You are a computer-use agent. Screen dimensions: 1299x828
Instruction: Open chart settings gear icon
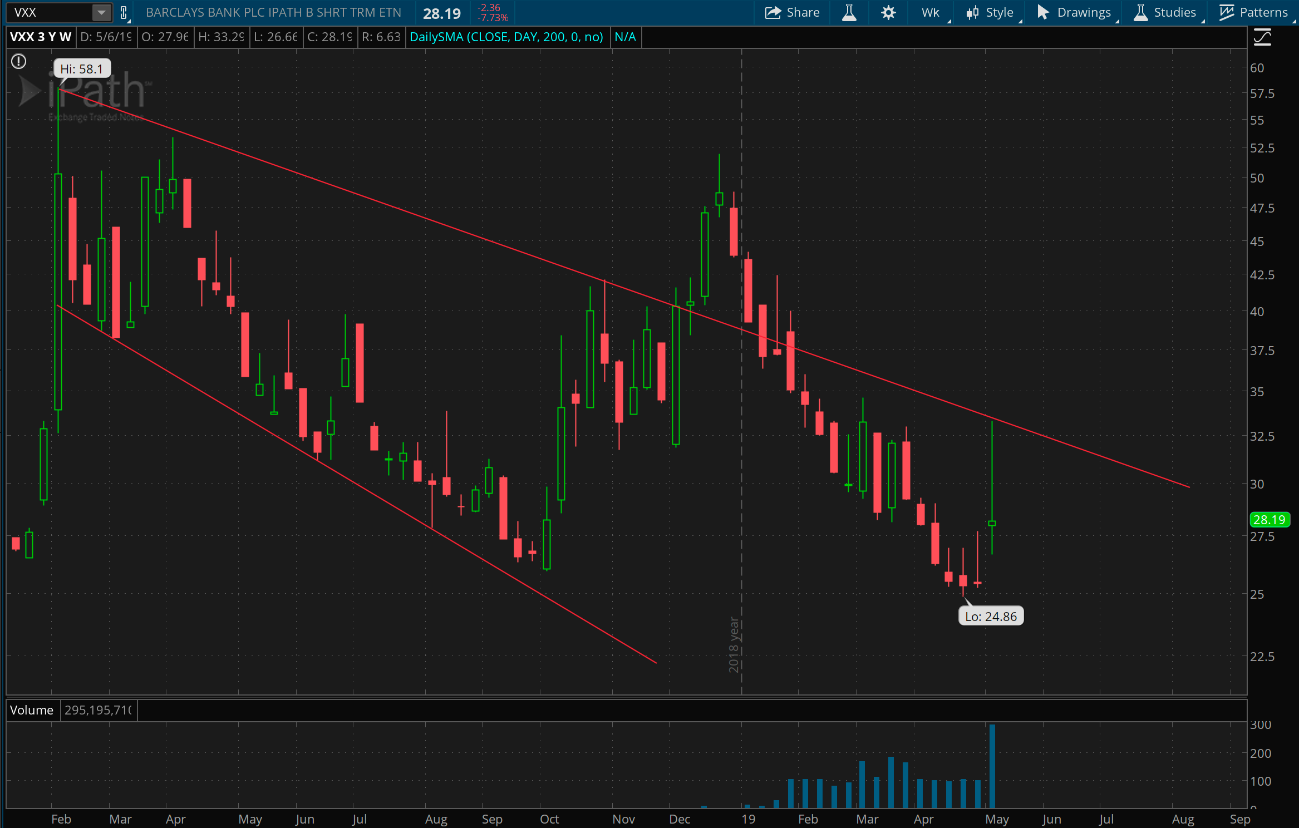[888, 12]
